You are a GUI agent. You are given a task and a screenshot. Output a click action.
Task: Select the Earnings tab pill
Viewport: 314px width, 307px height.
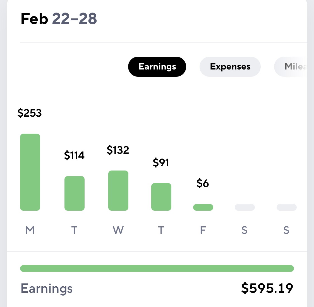tap(157, 67)
